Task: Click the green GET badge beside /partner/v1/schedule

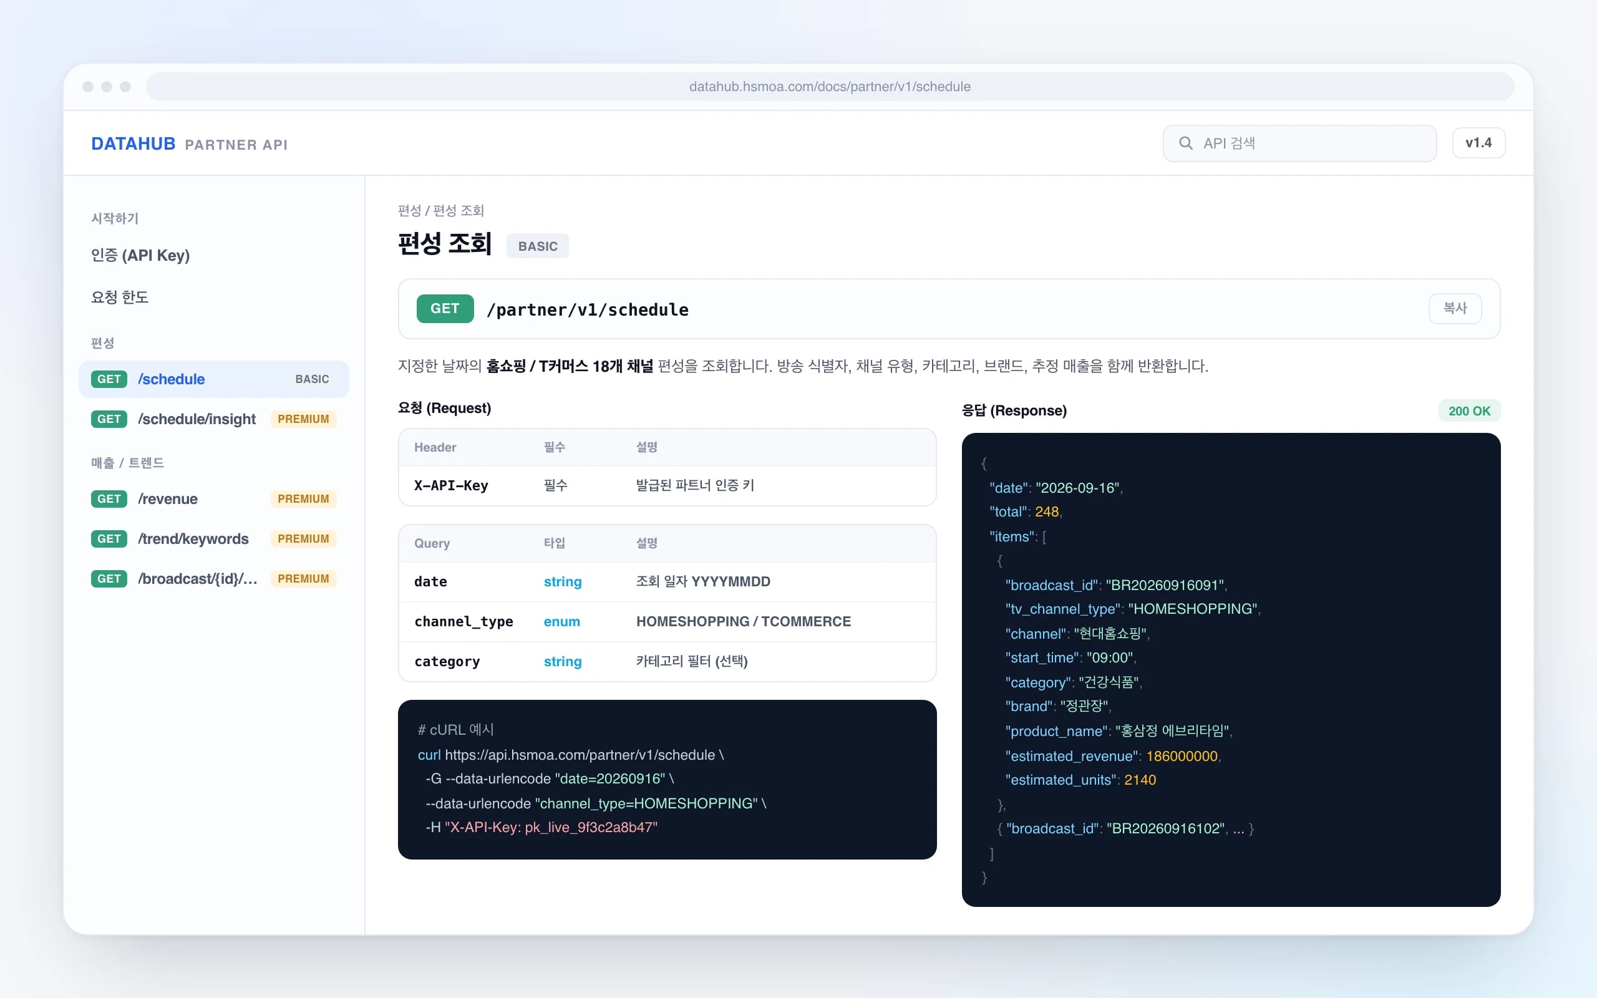Action: tap(445, 308)
